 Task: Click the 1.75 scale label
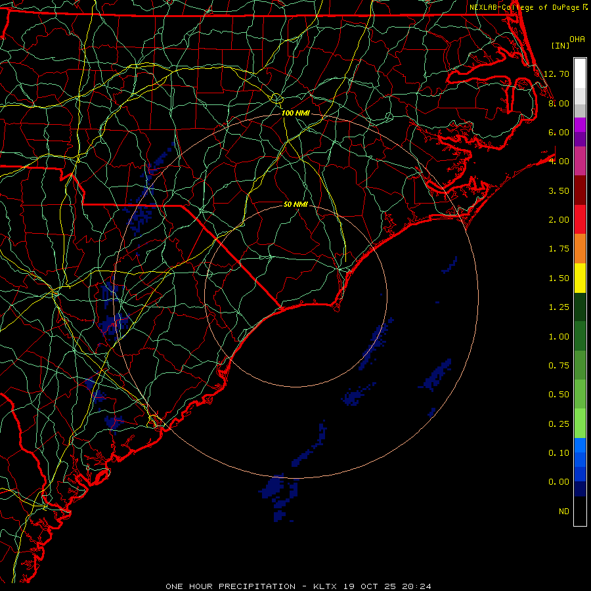point(559,249)
